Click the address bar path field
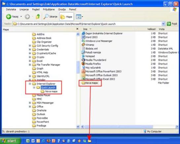The height and width of the screenshot is (144, 180). [87, 24]
